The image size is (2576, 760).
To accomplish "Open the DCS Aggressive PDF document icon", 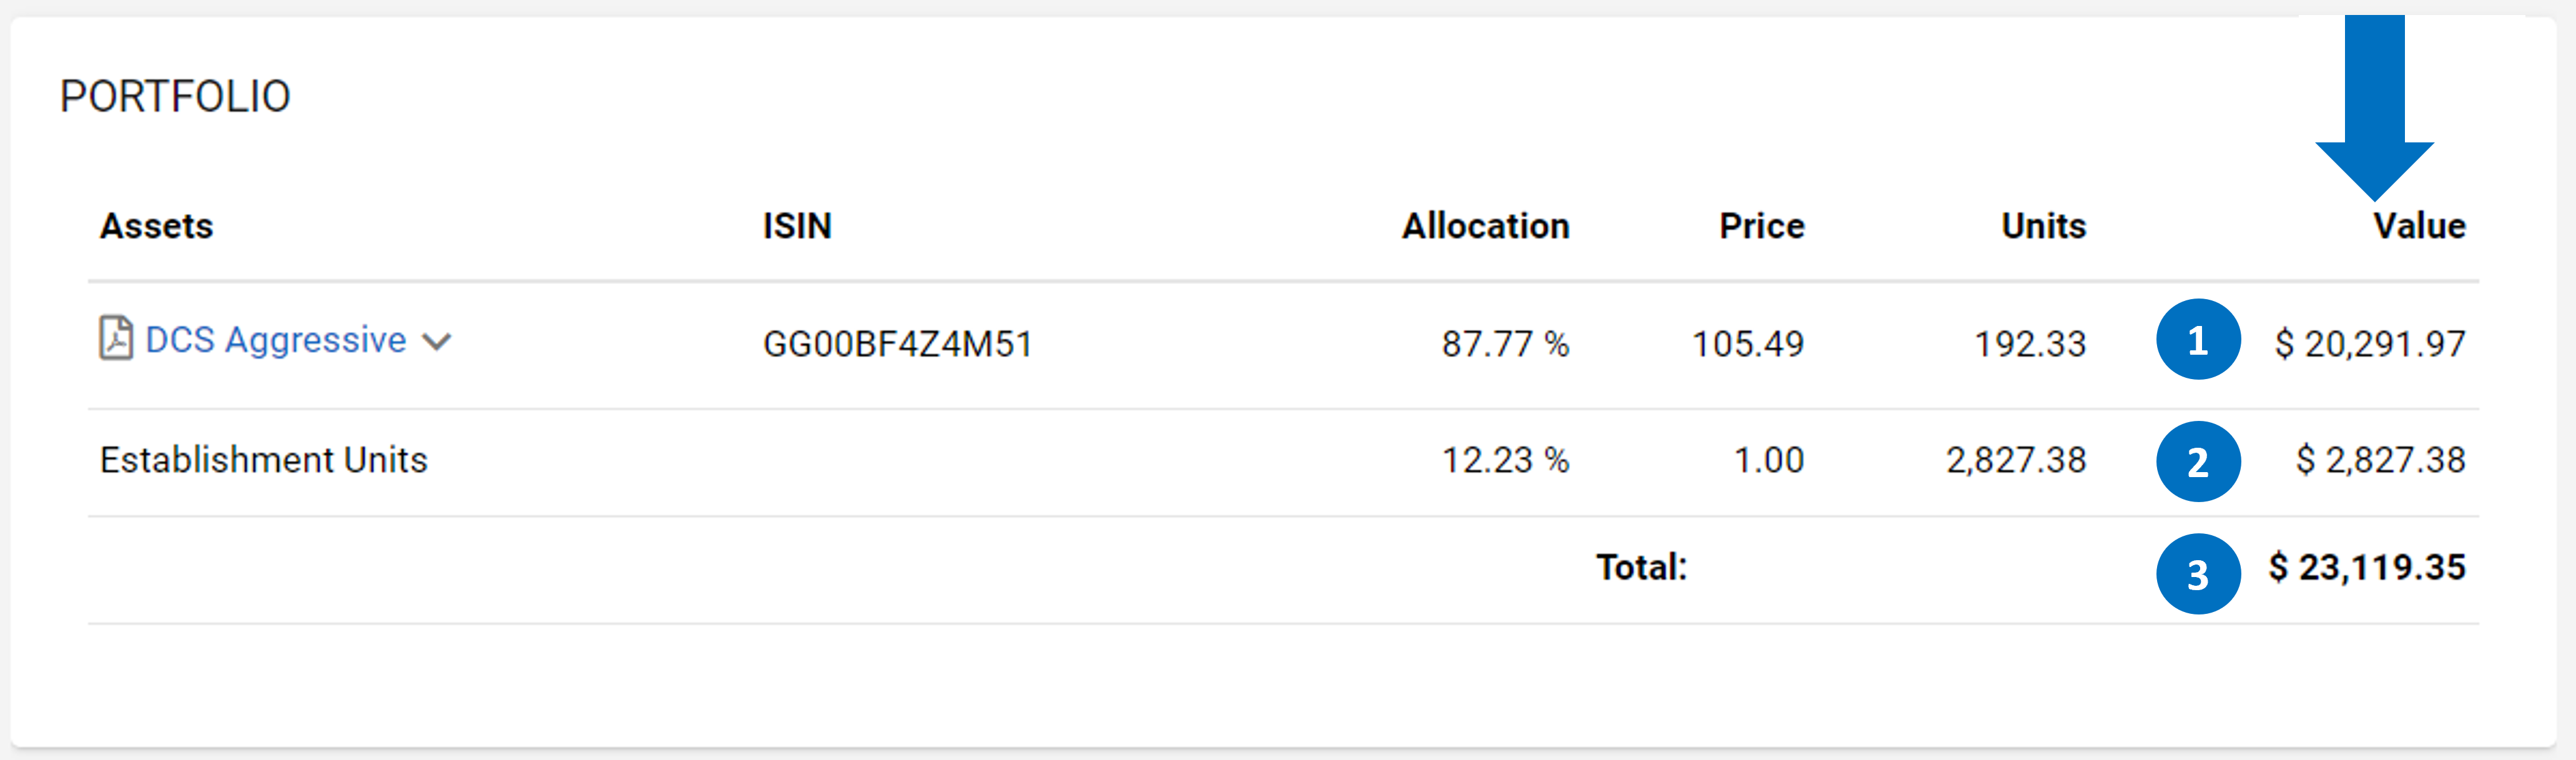I will pos(116,338).
